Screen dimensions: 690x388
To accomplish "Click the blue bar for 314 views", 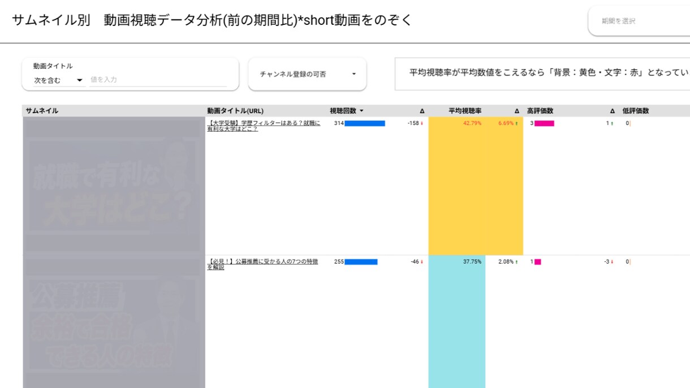I will pos(365,123).
